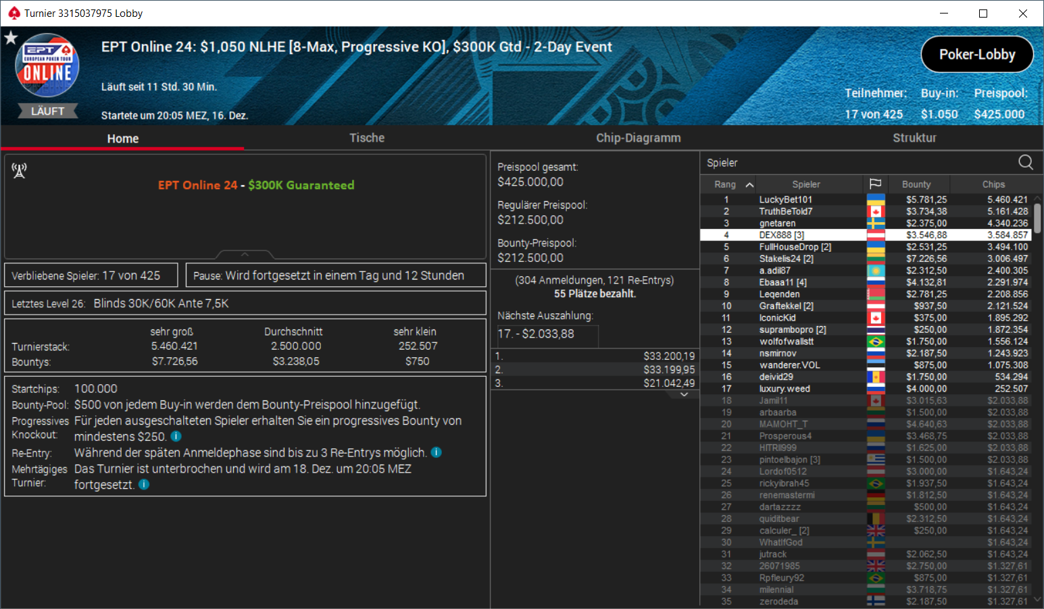Click TruthBeTold7's Canada flag
This screenshot has width=1044, height=609.
click(x=876, y=211)
